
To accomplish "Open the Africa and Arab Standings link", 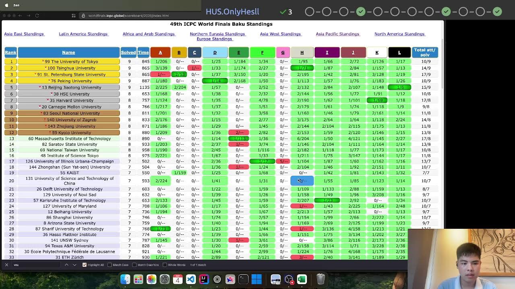I will [148, 34].
